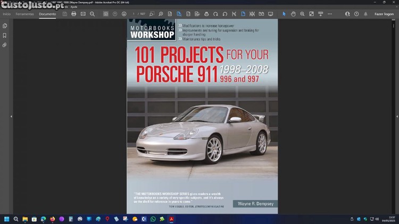Click the current page number field
The image size is (399, 224).
coord(134,14)
